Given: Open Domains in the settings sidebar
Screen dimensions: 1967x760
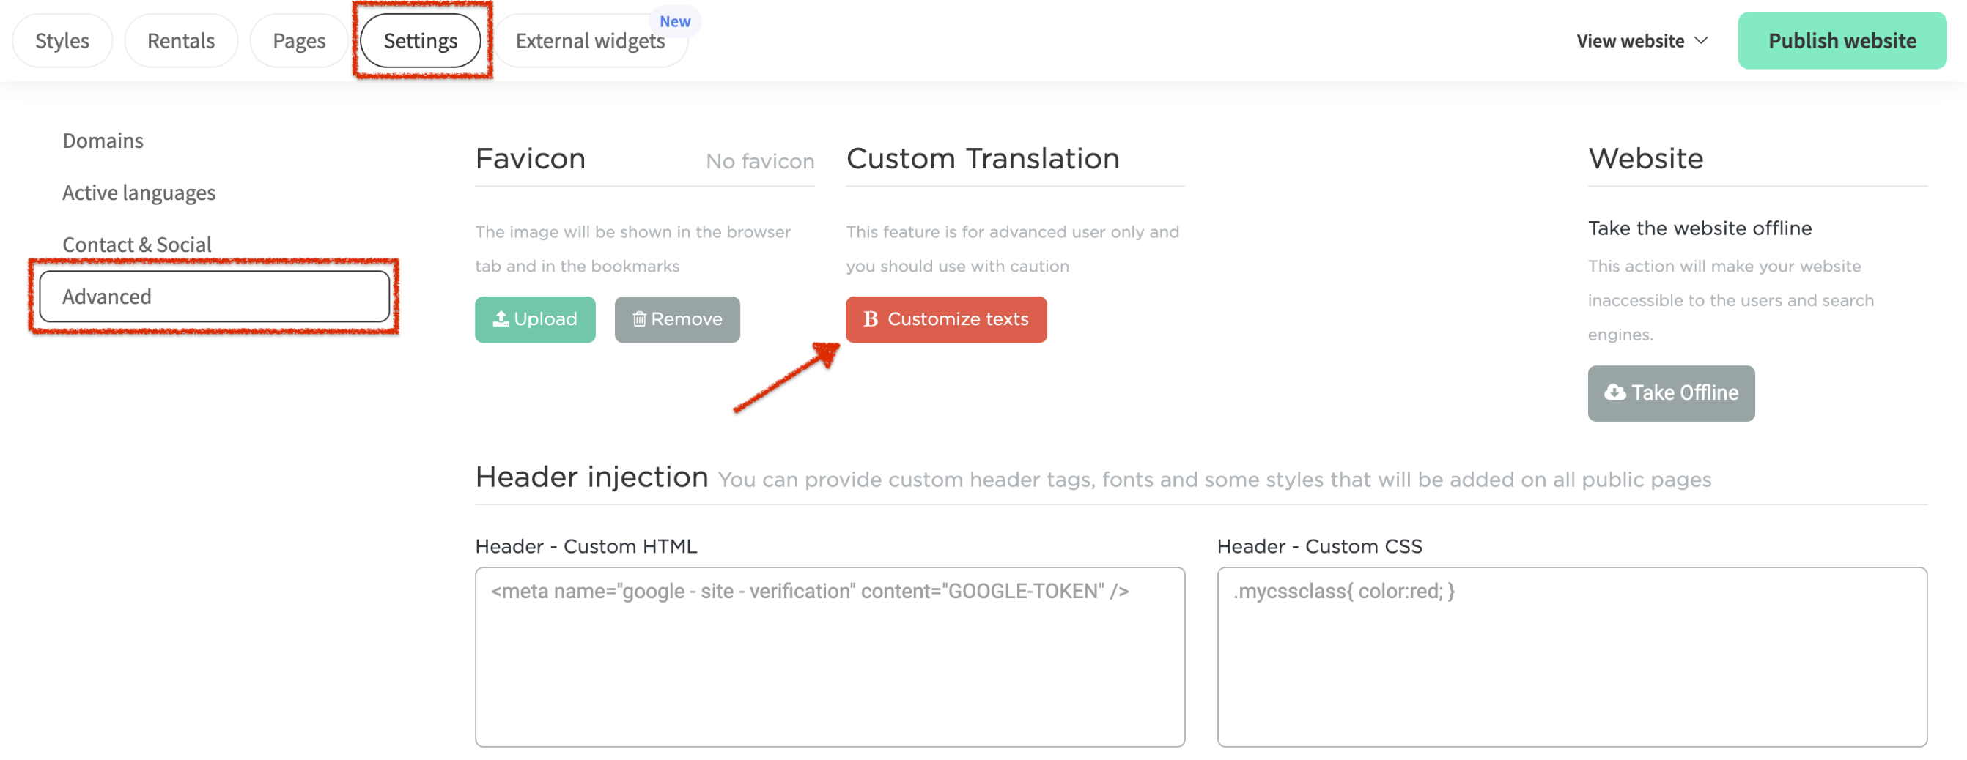Looking at the screenshot, I should (103, 141).
